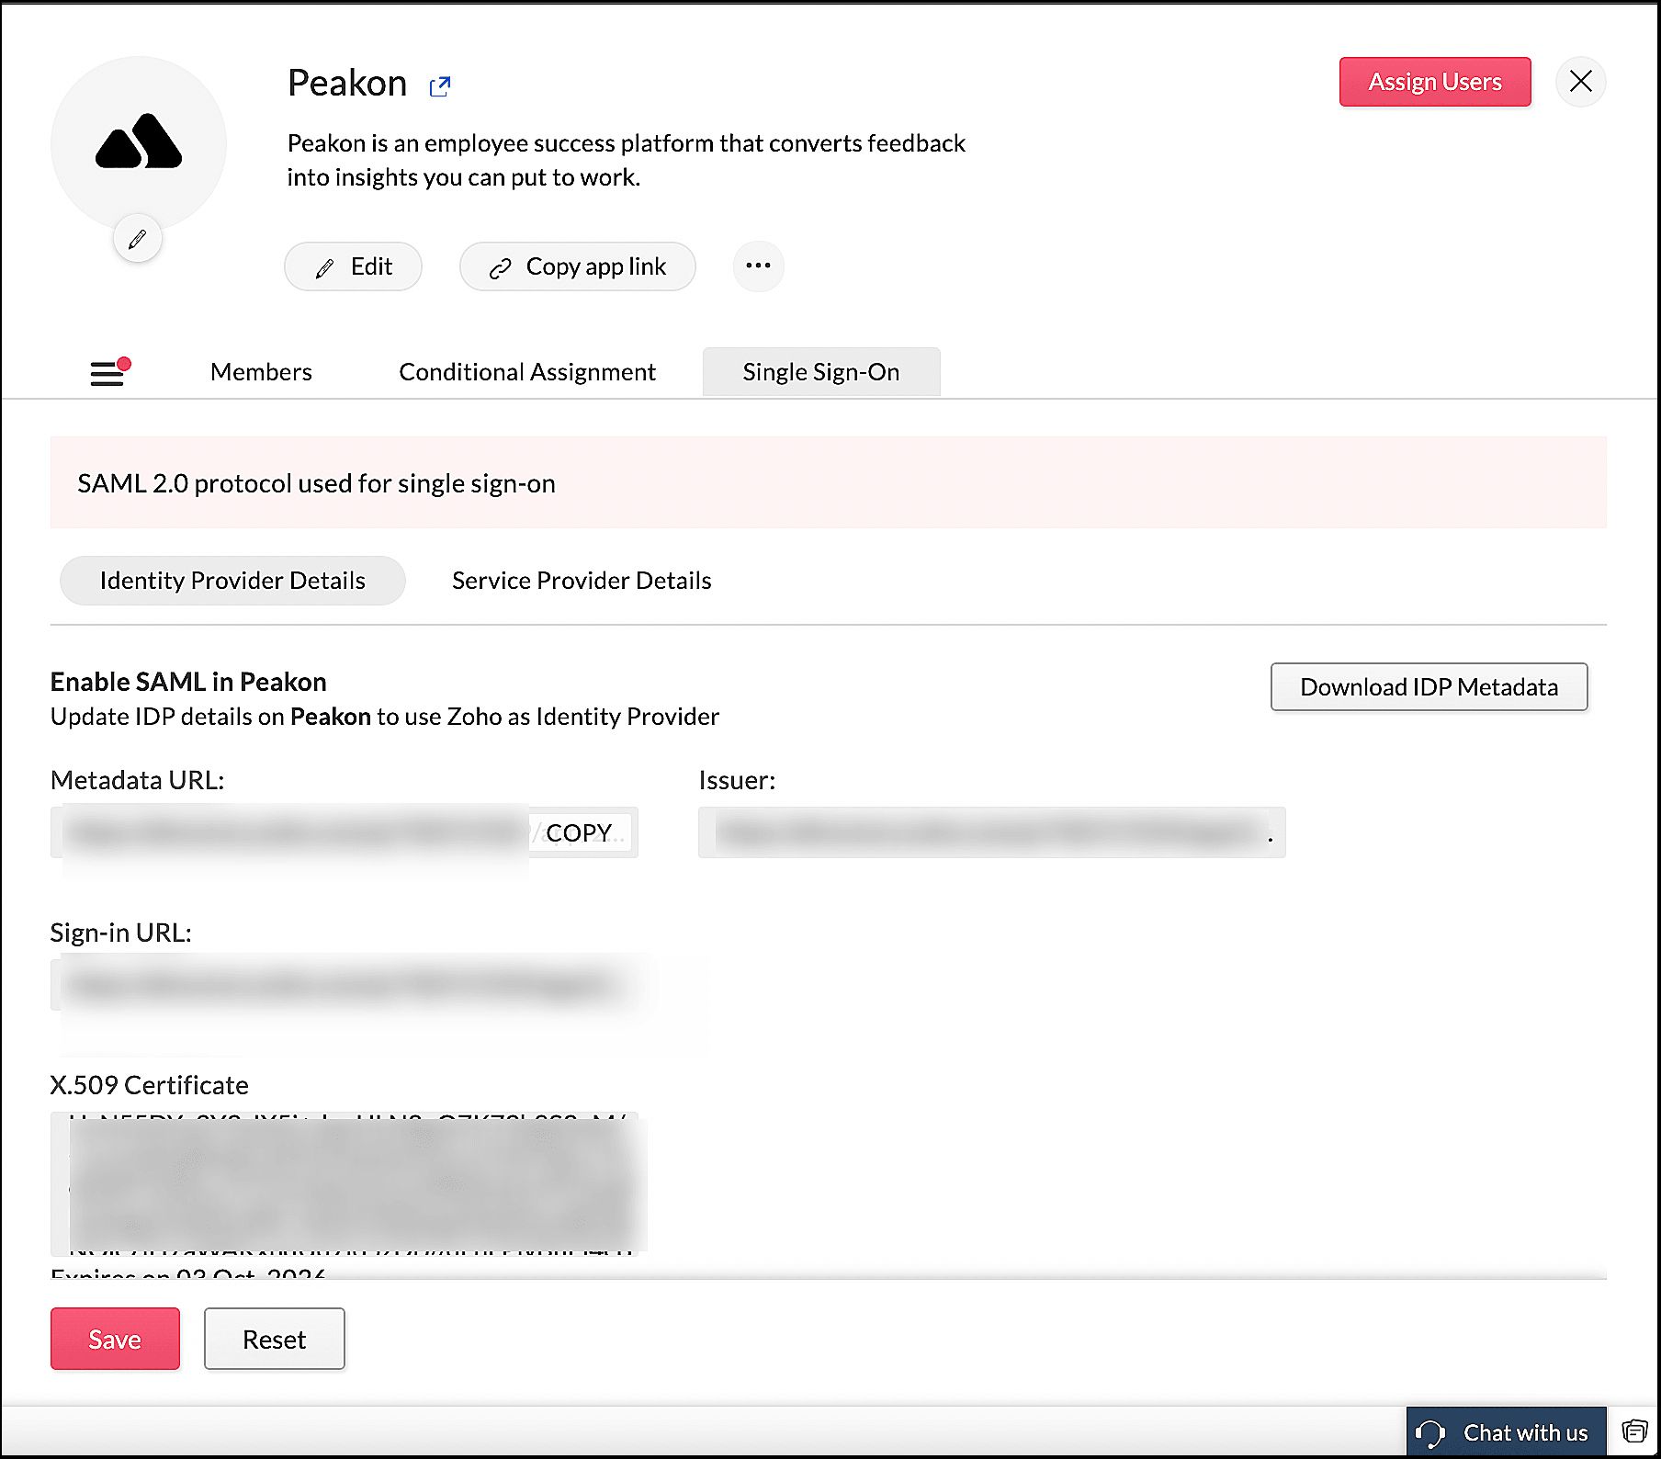Click the SAML 2.0 protocol notice text

coord(316,483)
